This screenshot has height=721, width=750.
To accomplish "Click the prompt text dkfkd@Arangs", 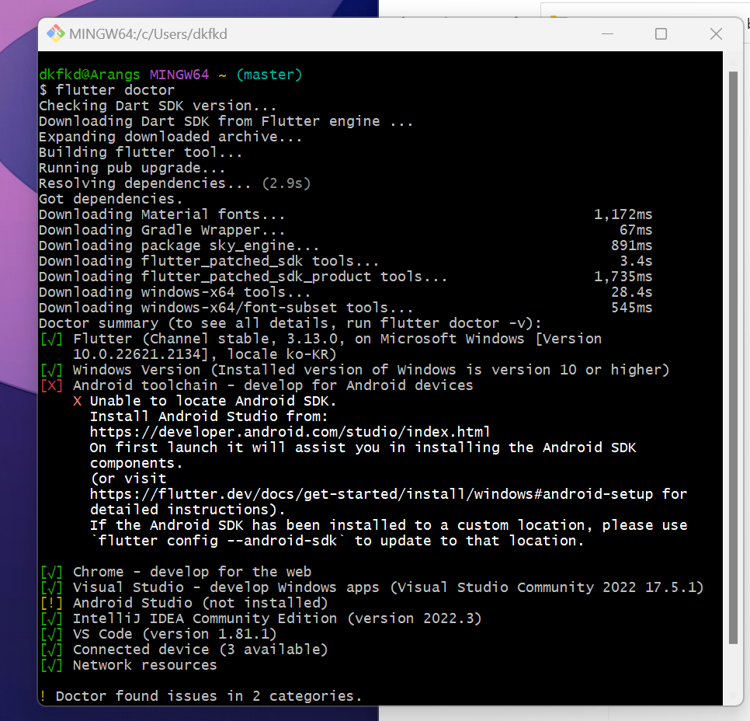I will [x=89, y=75].
